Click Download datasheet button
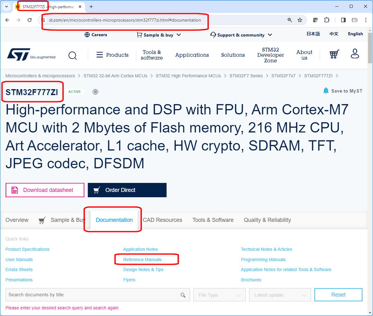Image resolution: width=373 pixels, height=316 pixels. [x=45, y=190]
